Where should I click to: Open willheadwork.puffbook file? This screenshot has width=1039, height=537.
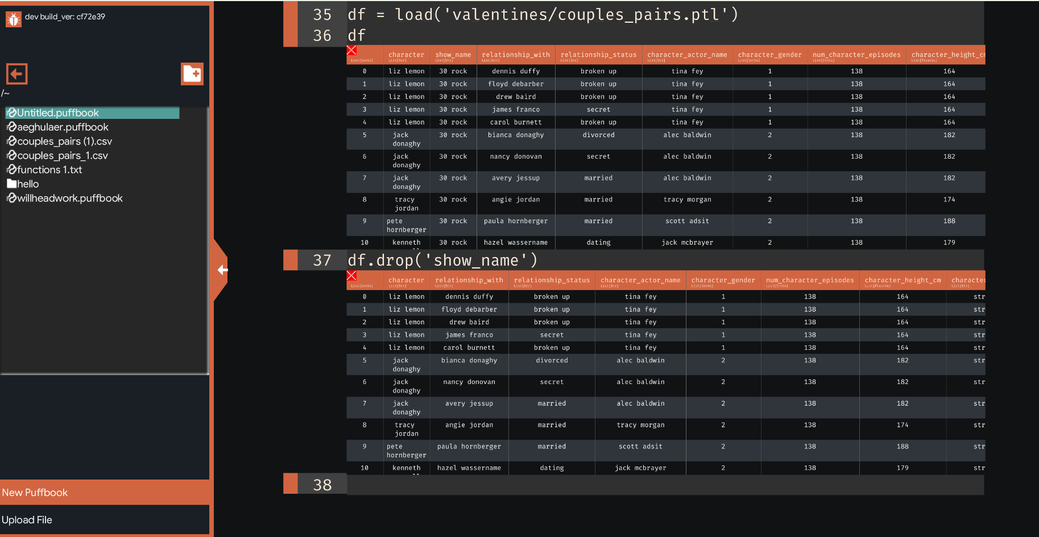click(x=69, y=198)
